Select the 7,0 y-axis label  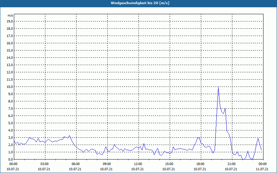point(10,109)
